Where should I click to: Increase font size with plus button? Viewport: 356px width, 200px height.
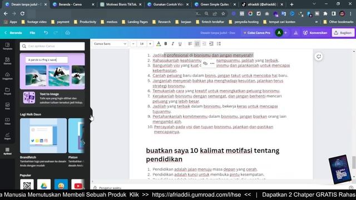[150, 43]
